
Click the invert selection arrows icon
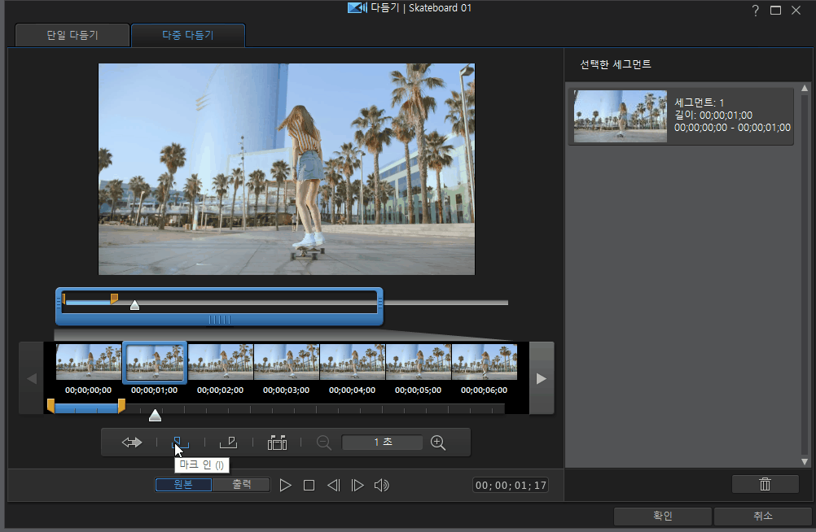coord(132,443)
